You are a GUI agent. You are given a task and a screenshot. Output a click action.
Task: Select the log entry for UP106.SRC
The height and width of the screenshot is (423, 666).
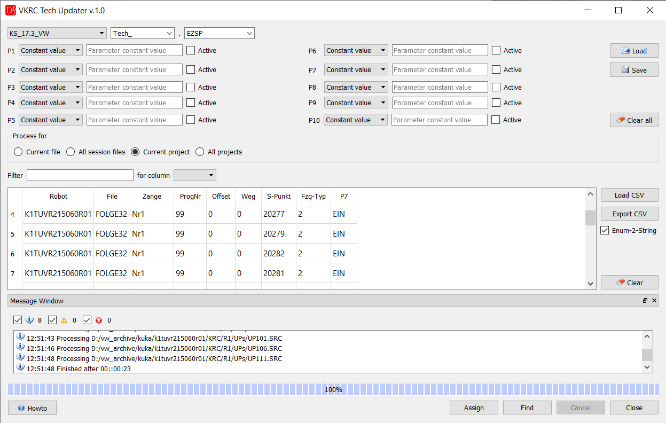click(x=154, y=348)
